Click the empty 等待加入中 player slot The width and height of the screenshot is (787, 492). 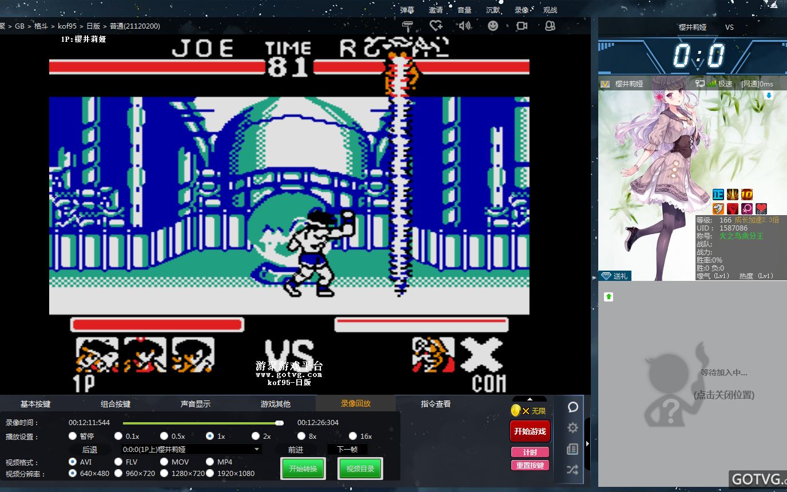tap(693, 384)
